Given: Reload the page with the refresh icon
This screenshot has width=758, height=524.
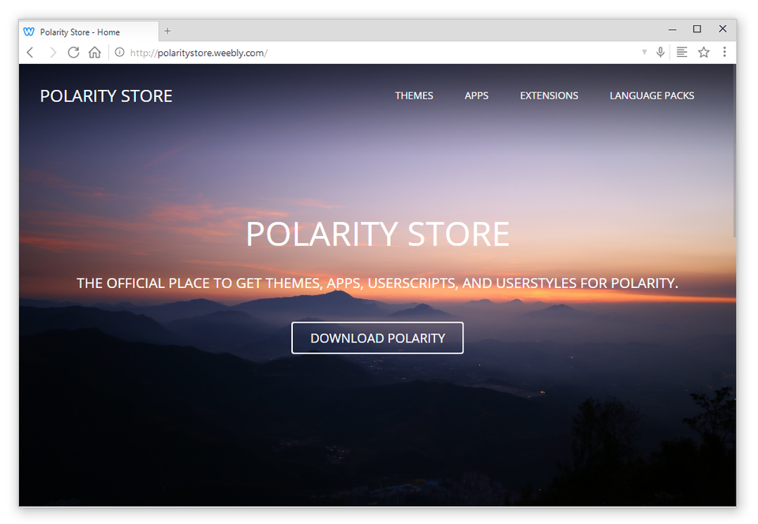Looking at the screenshot, I should tap(73, 52).
